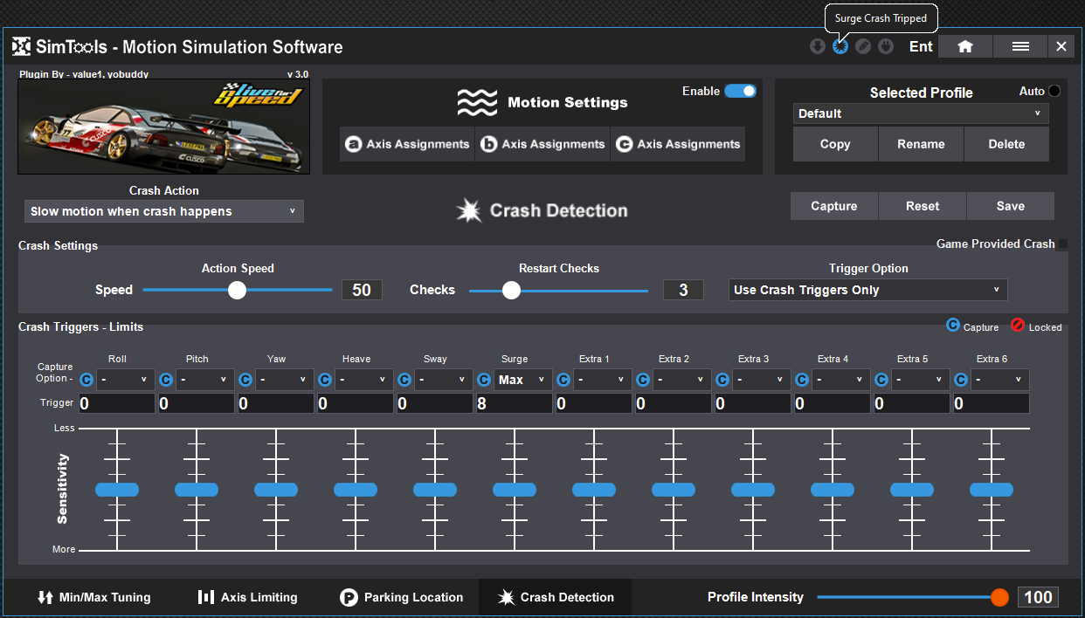The height and width of the screenshot is (618, 1085).
Task: Click the Surge sensitivity slider handle
Action: [x=515, y=490]
